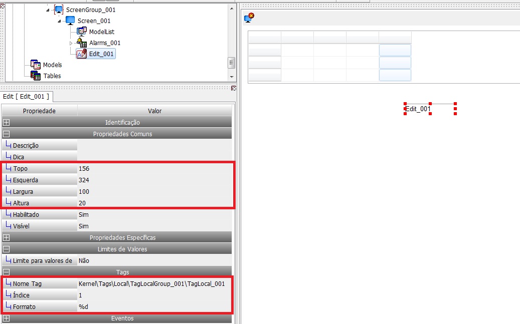
Task: Edit the Altura value 20
Action: tap(154, 203)
